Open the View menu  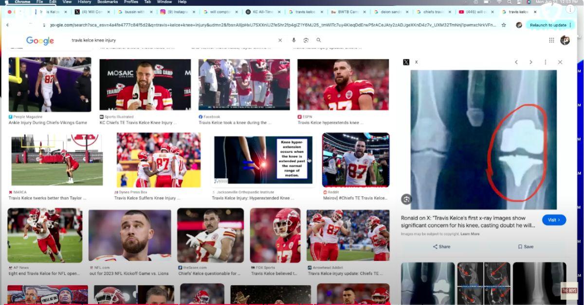pos(67,2)
